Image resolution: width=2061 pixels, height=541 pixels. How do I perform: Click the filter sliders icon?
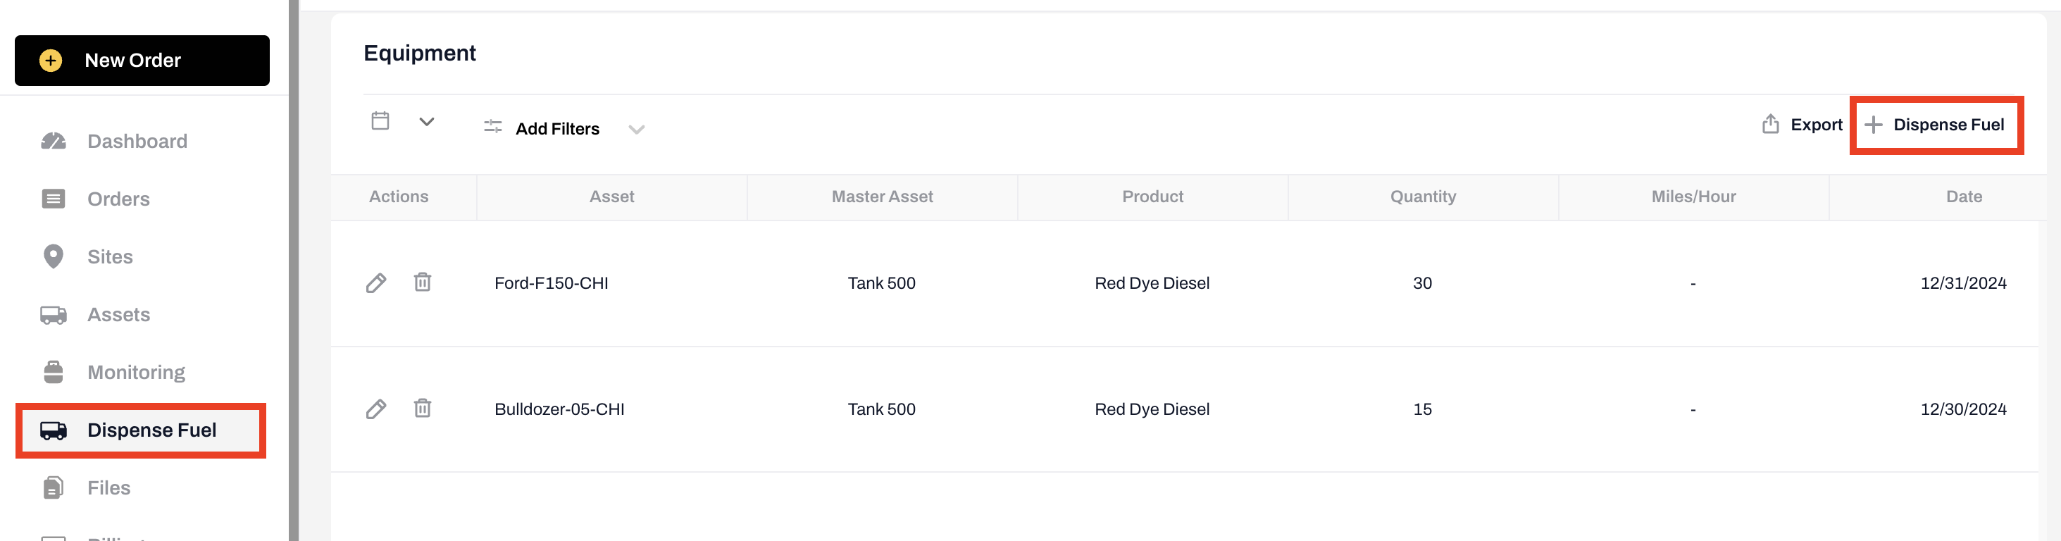pos(493,128)
